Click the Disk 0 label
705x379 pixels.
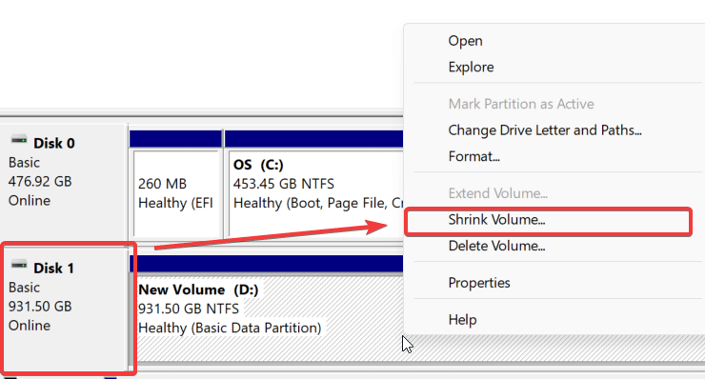[54, 144]
